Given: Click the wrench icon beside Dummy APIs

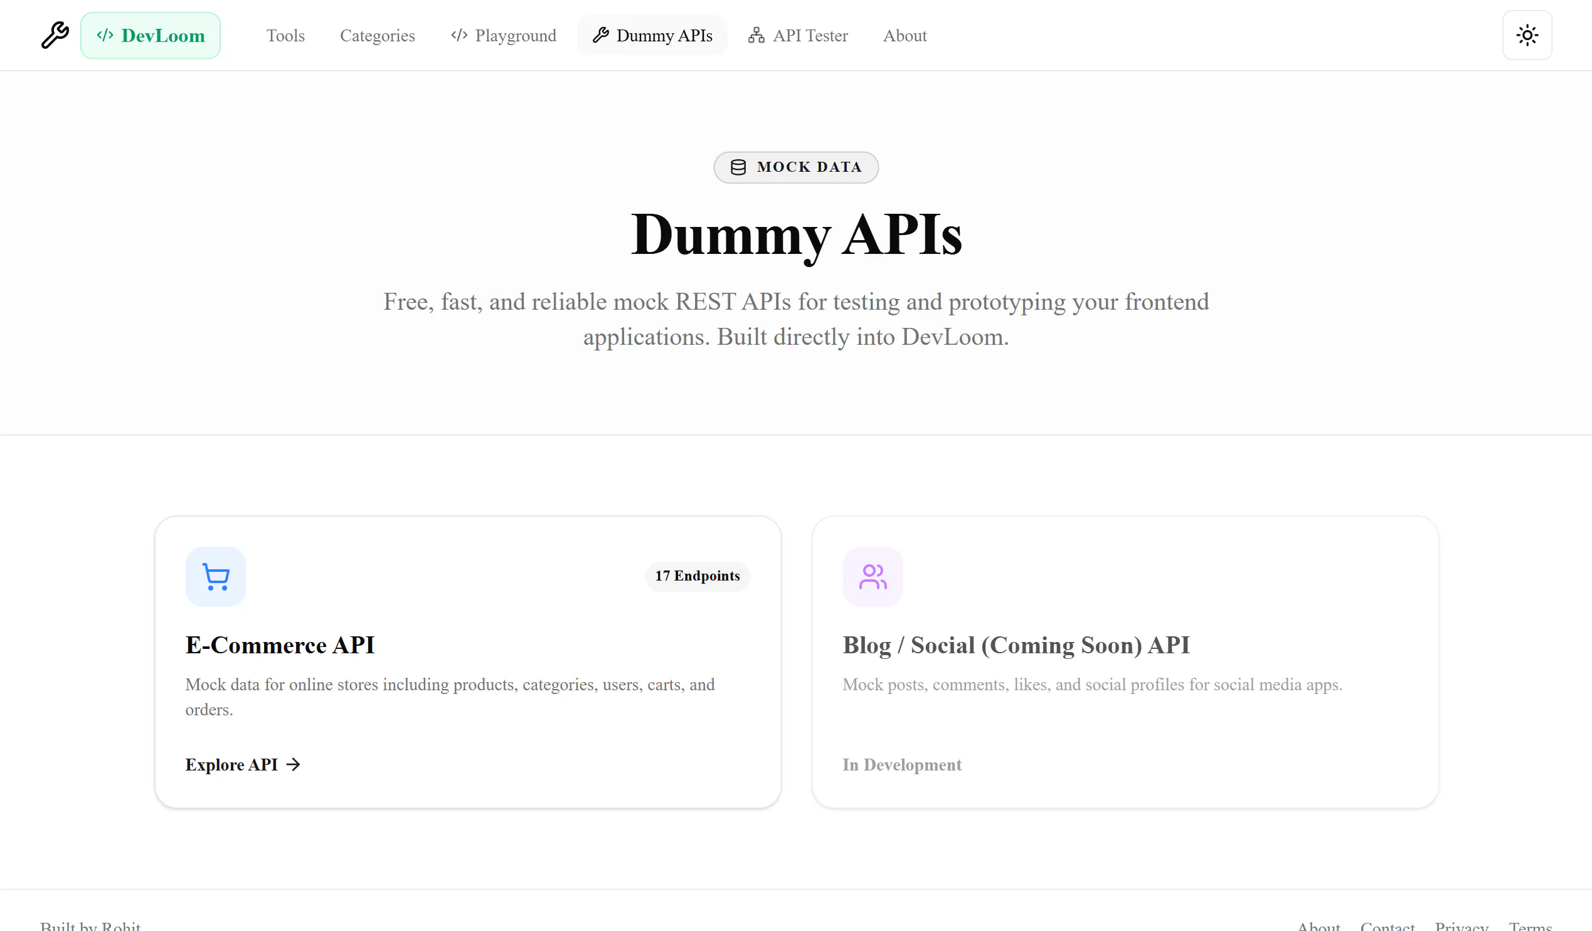Looking at the screenshot, I should [x=601, y=35].
